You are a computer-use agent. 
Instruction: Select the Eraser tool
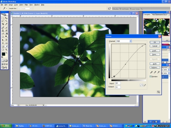3,34
